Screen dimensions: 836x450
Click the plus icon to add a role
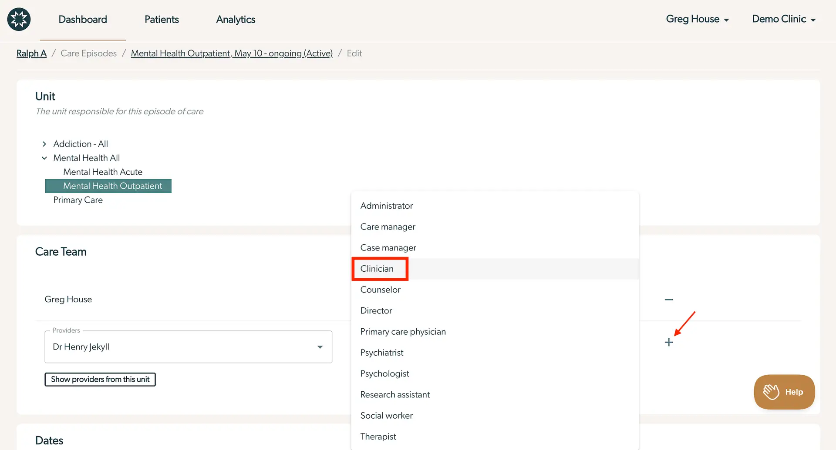(669, 342)
